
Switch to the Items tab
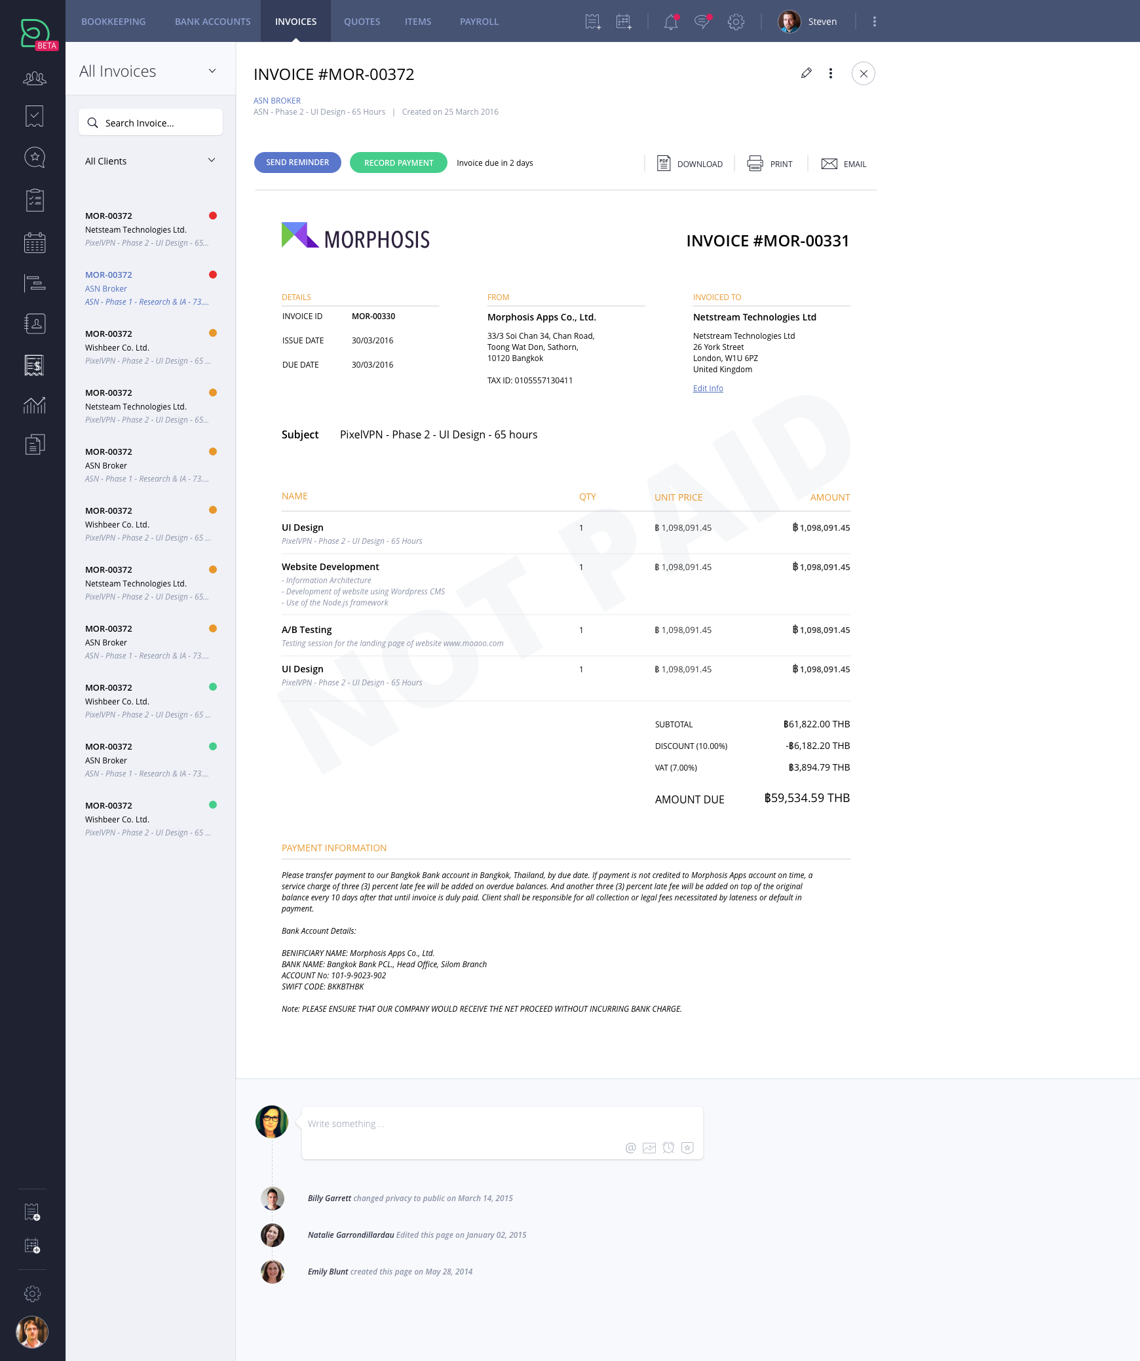[x=418, y=22]
